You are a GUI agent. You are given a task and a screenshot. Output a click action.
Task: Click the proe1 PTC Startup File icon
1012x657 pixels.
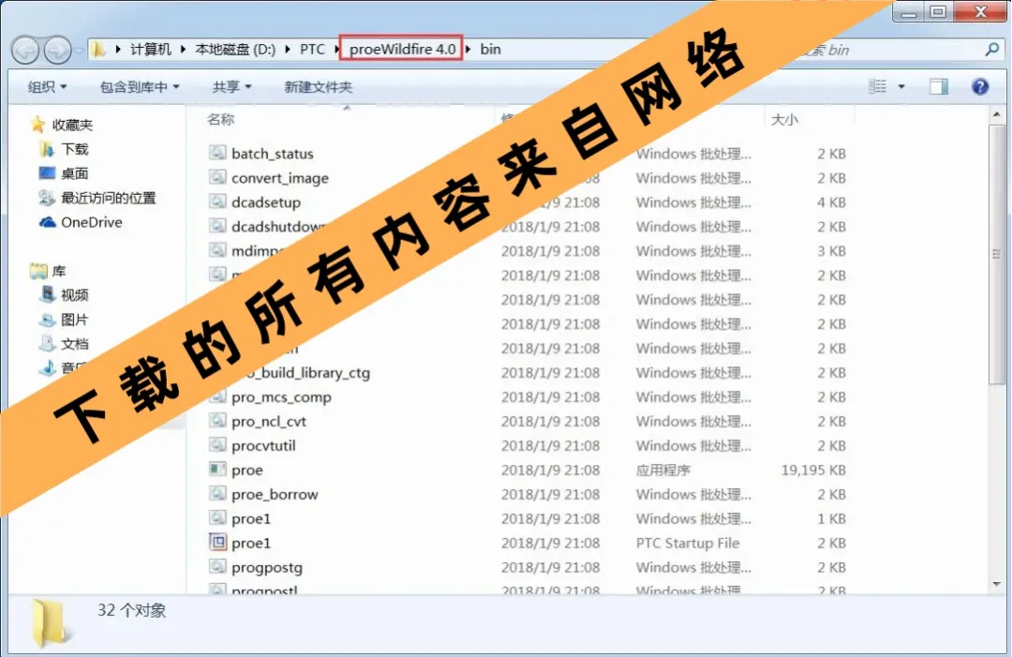click(x=217, y=542)
